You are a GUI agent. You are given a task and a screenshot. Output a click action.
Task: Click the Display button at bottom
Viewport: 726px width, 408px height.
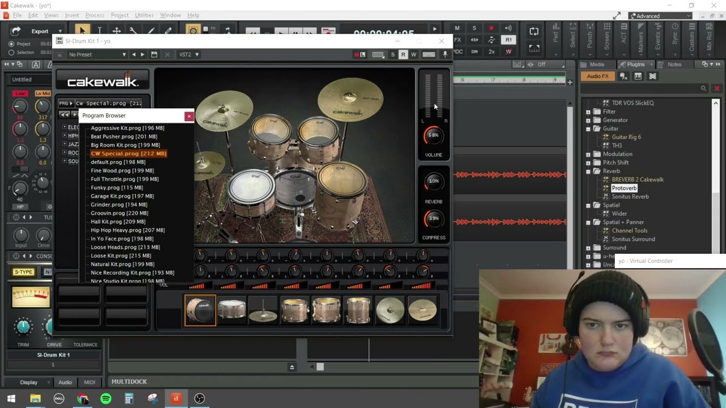click(x=28, y=382)
